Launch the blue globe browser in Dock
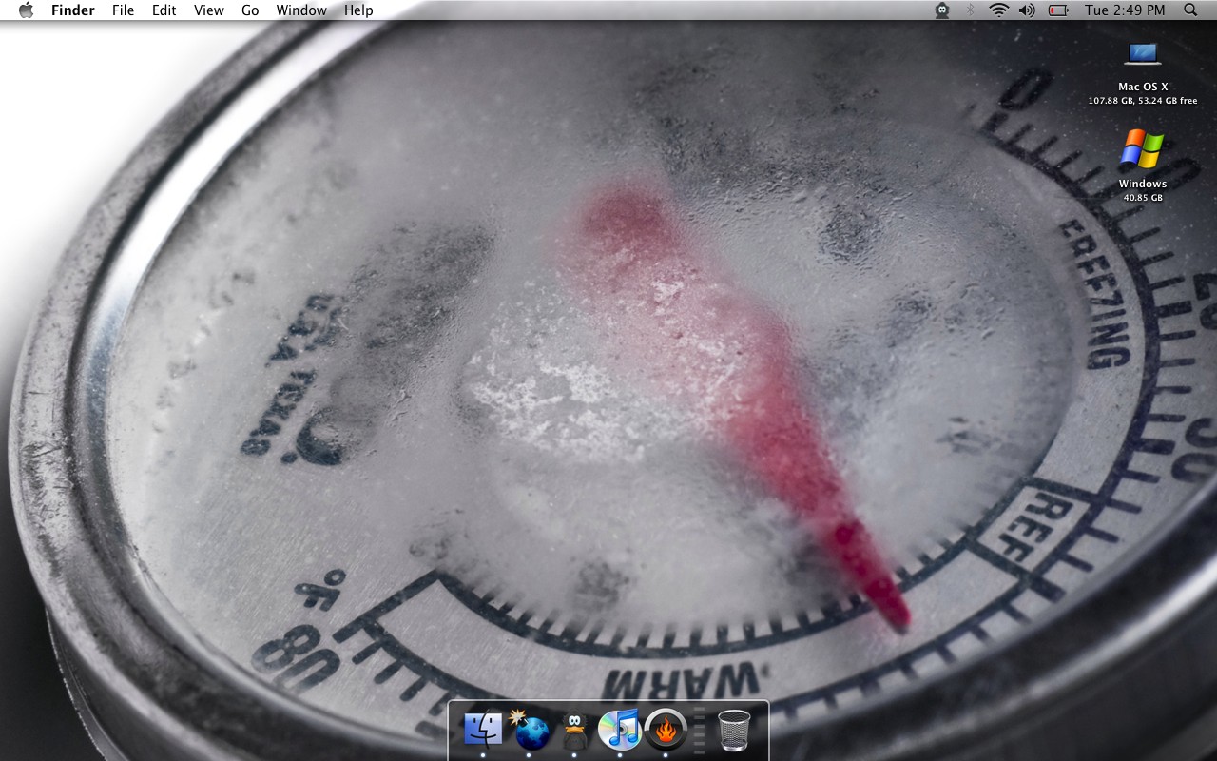The width and height of the screenshot is (1217, 761). 530,730
